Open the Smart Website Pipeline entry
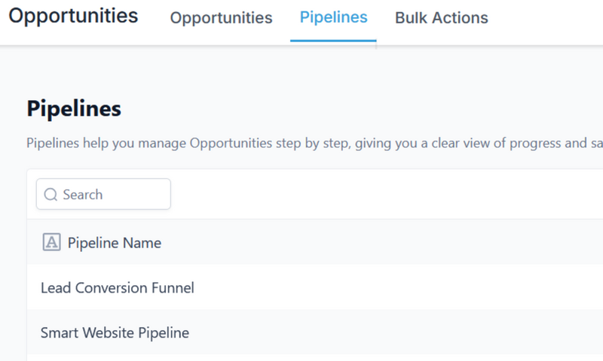603x361 pixels. point(115,332)
